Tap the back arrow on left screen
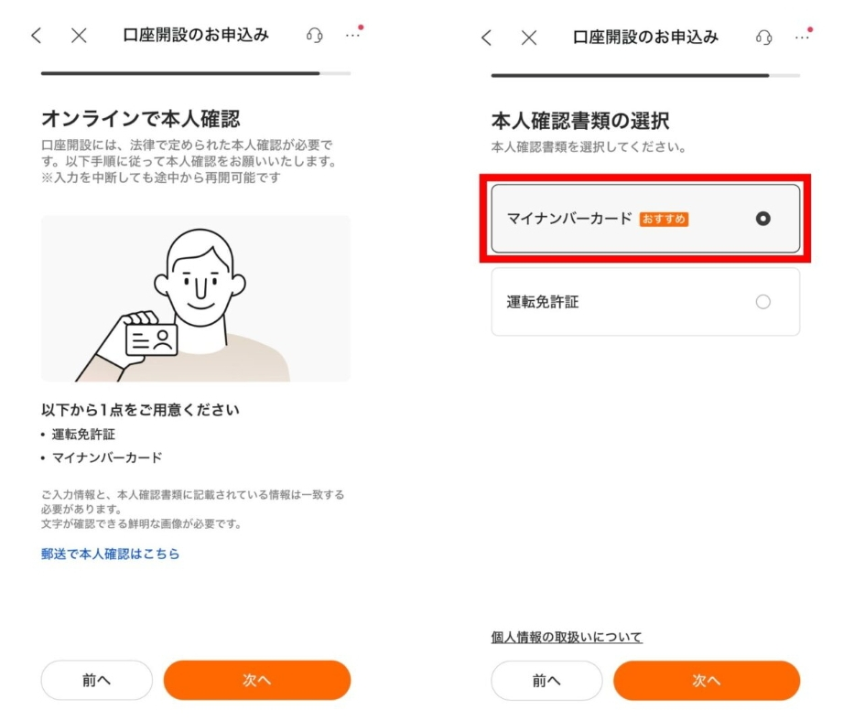854x721 pixels. [x=37, y=36]
